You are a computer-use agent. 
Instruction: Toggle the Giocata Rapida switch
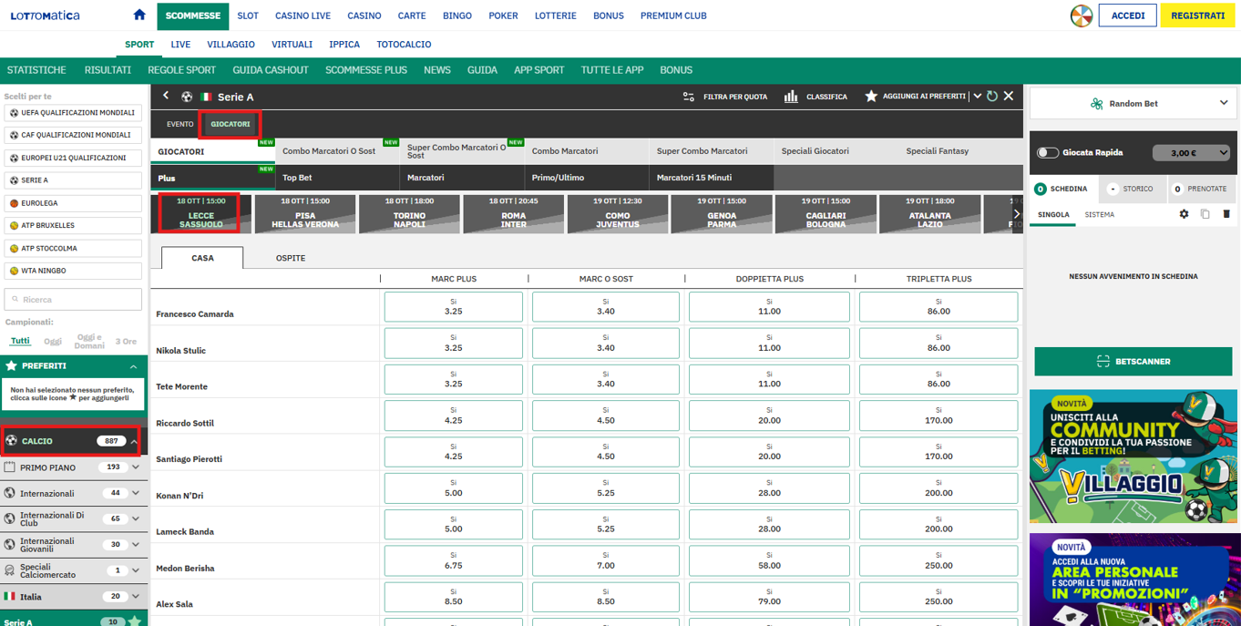[1048, 153]
